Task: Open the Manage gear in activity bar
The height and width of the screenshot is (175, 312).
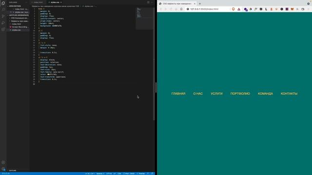Action: [3, 169]
